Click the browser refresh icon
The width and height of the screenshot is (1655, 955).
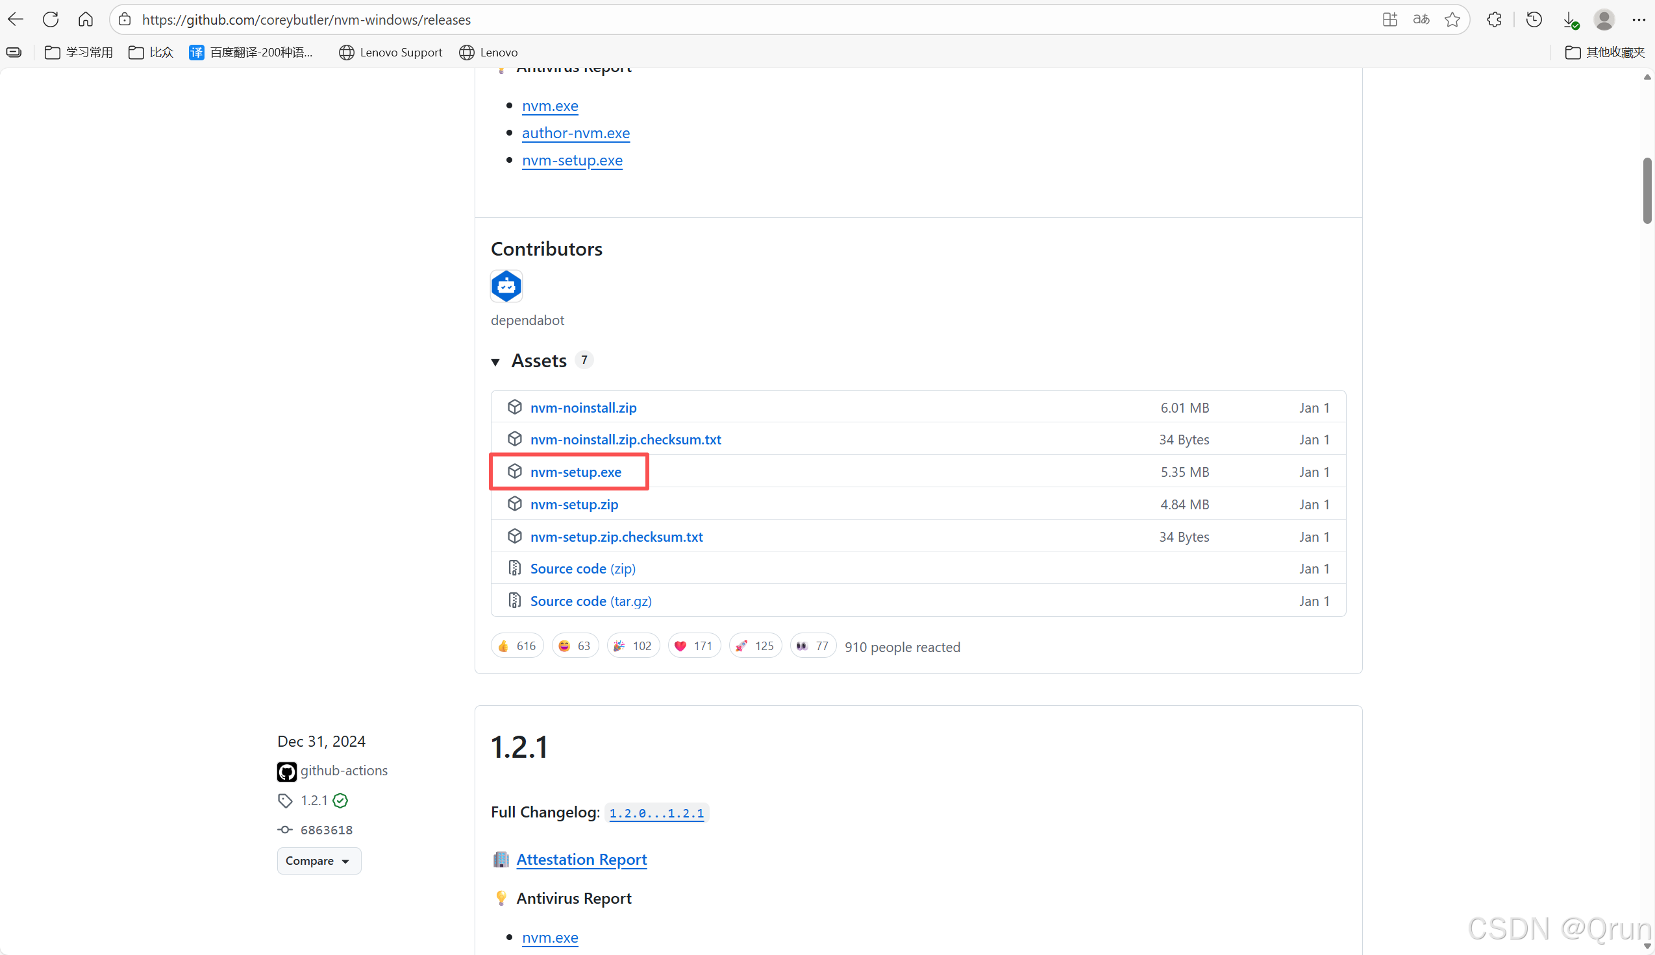tap(51, 19)
